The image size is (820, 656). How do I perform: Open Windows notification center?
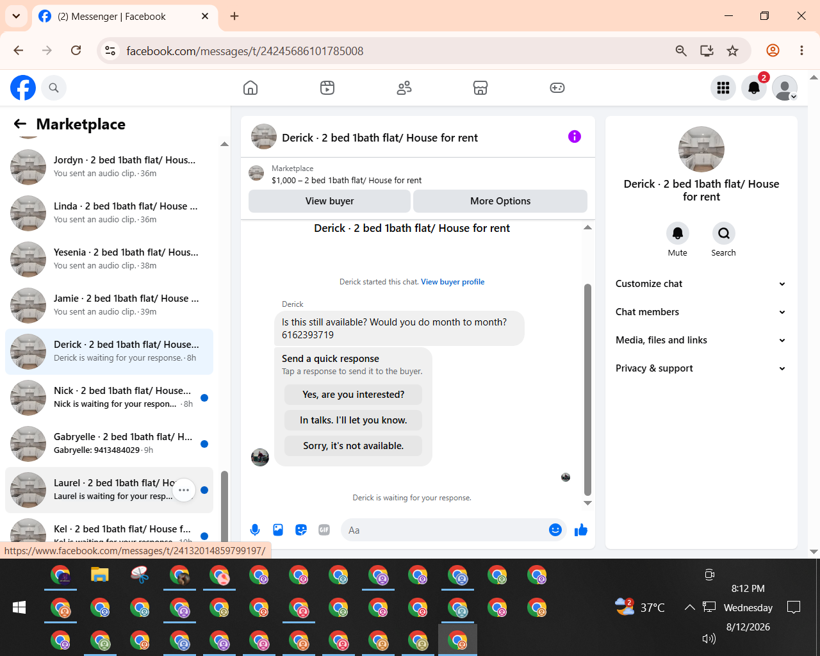point(794,607)
